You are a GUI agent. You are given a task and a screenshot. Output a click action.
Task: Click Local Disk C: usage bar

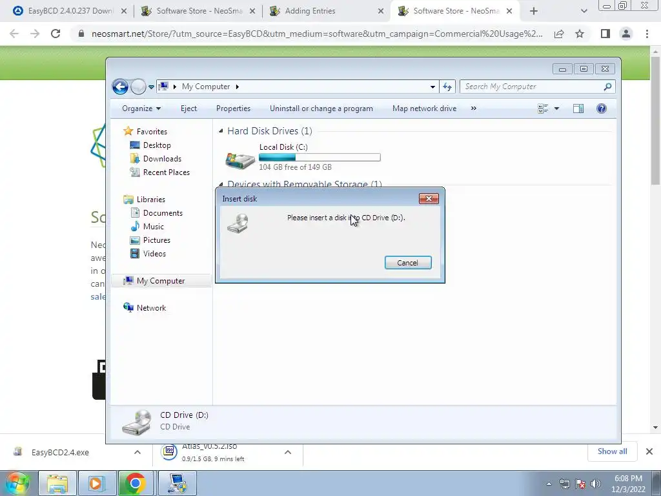click(x=320, y=158)
